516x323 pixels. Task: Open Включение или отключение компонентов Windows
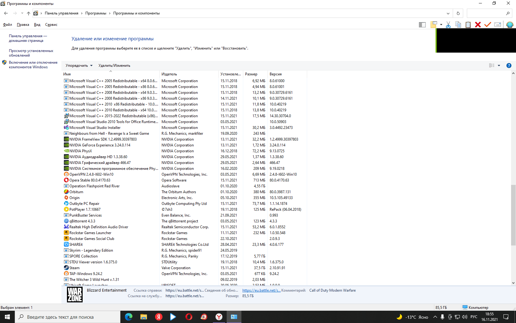click(x=33, y=65)
